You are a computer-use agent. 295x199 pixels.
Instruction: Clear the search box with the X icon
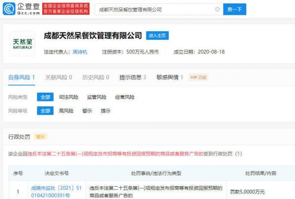[x=217, y=9]
